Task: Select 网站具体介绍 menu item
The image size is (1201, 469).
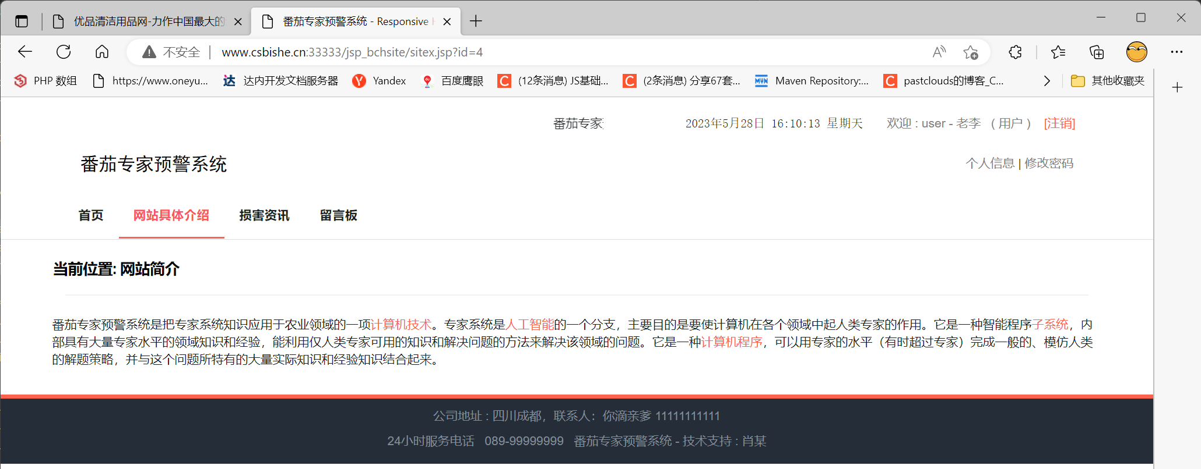Action: pyautogui.click(x=171, y=215)
